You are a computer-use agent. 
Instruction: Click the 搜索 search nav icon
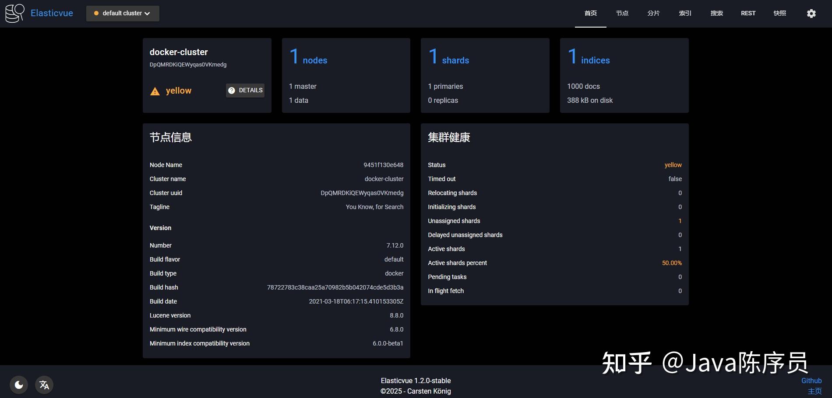(716, 13)
